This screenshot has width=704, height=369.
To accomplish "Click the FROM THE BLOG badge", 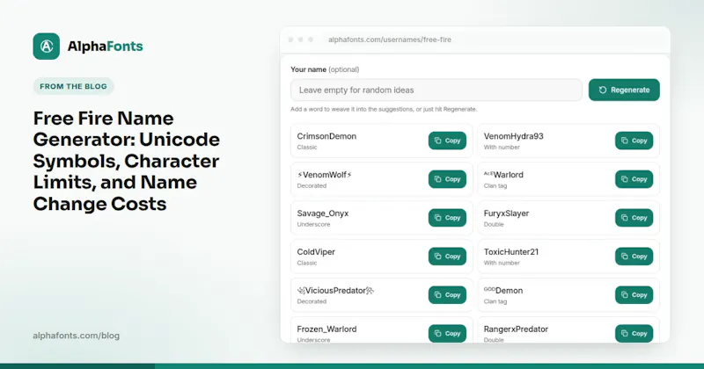I will tap(73, 86).
